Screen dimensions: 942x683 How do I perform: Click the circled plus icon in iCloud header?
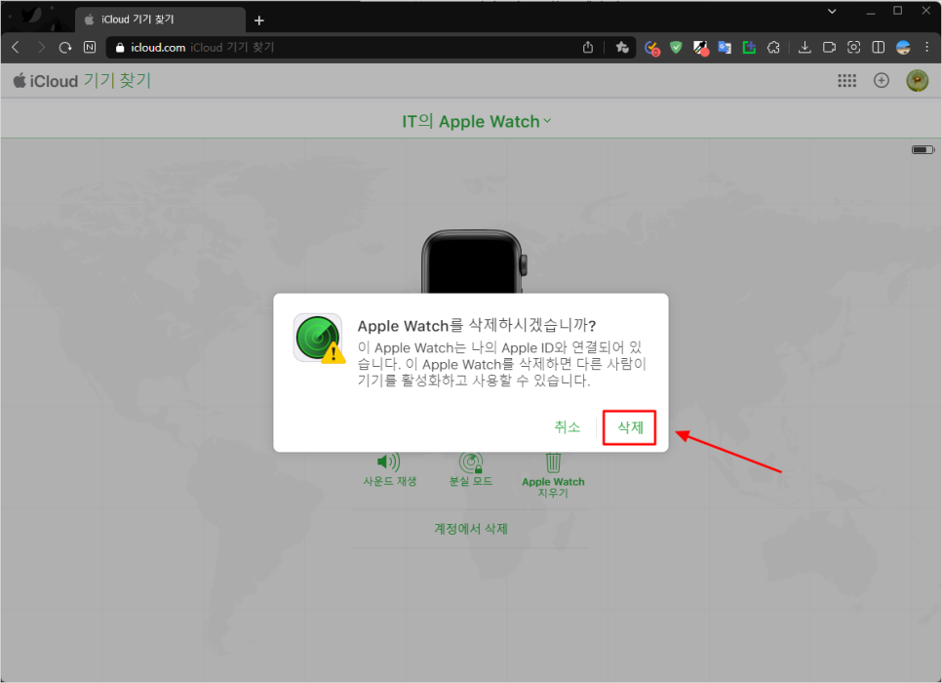coord(882,81)
